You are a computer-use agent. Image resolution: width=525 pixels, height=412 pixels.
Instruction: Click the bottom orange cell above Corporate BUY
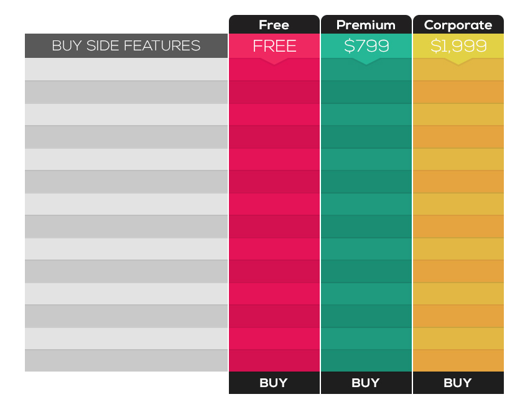click(458, 360)
